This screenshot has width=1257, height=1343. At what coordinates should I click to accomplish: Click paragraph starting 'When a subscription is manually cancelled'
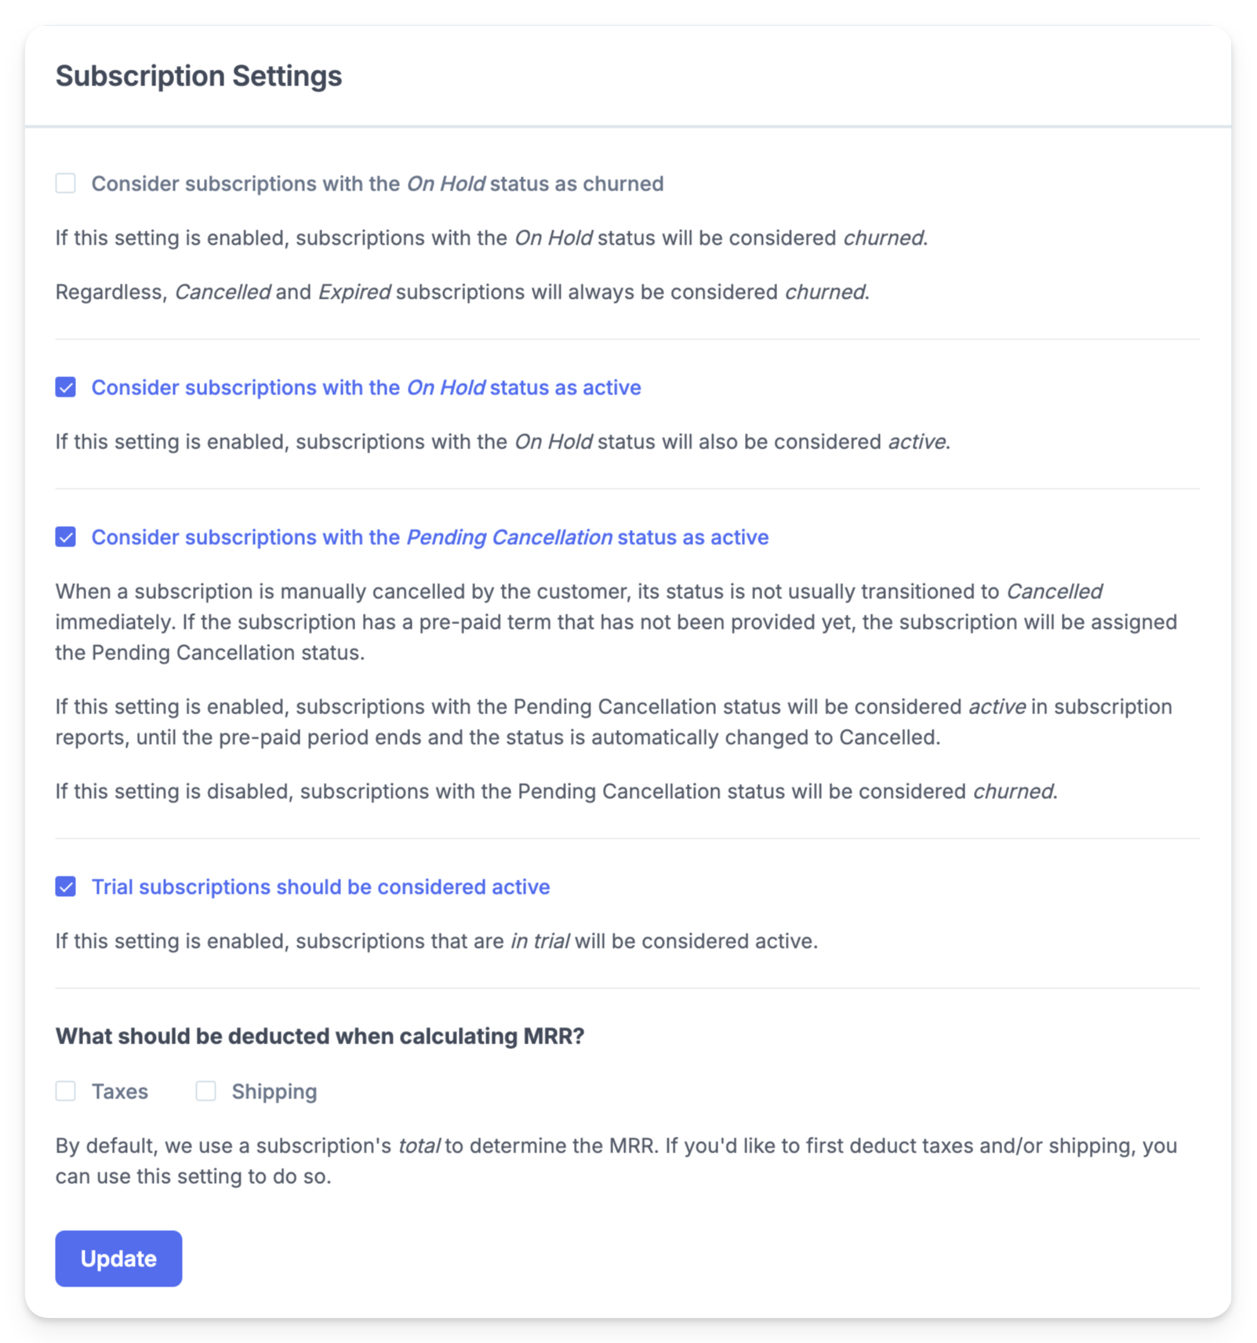click(616, 622)
